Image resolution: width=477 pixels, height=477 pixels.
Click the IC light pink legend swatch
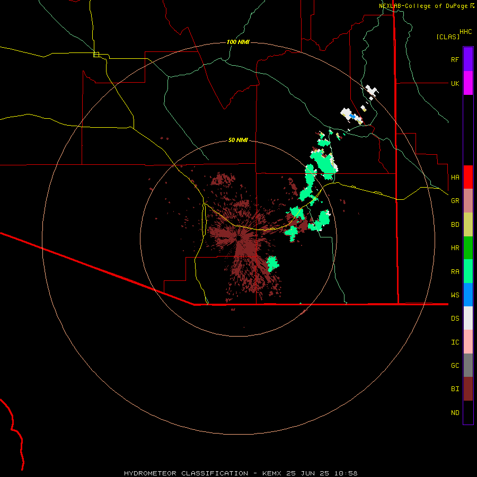[x=468, y=342]
